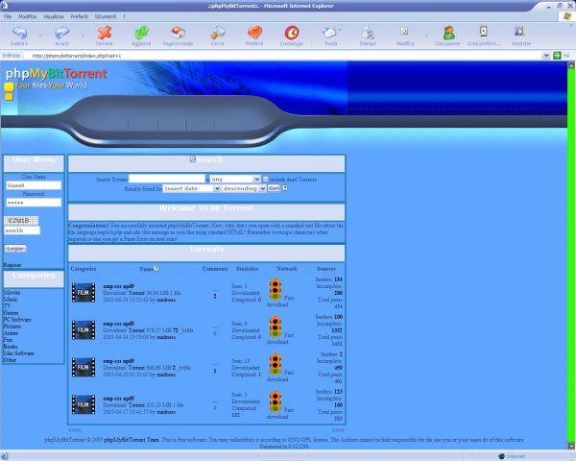Toggle the include dead Torrents checkbox
576x461 pixels.
[266, 180]
